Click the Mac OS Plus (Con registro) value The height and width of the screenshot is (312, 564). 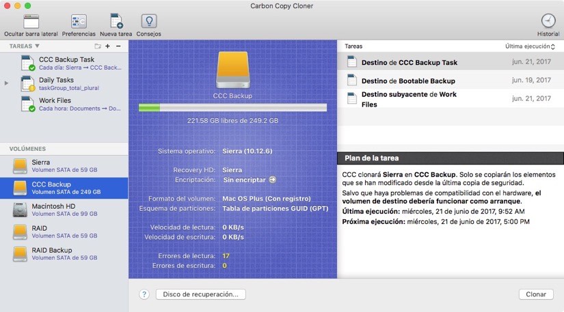[267, 199]
